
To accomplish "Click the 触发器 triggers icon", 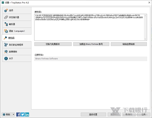I will [6, 24].
